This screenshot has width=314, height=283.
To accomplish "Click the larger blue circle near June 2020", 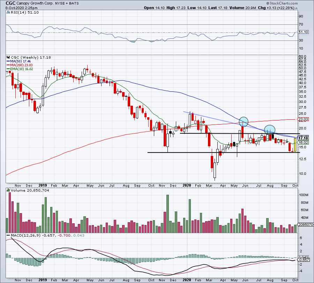I will (244, 121).
